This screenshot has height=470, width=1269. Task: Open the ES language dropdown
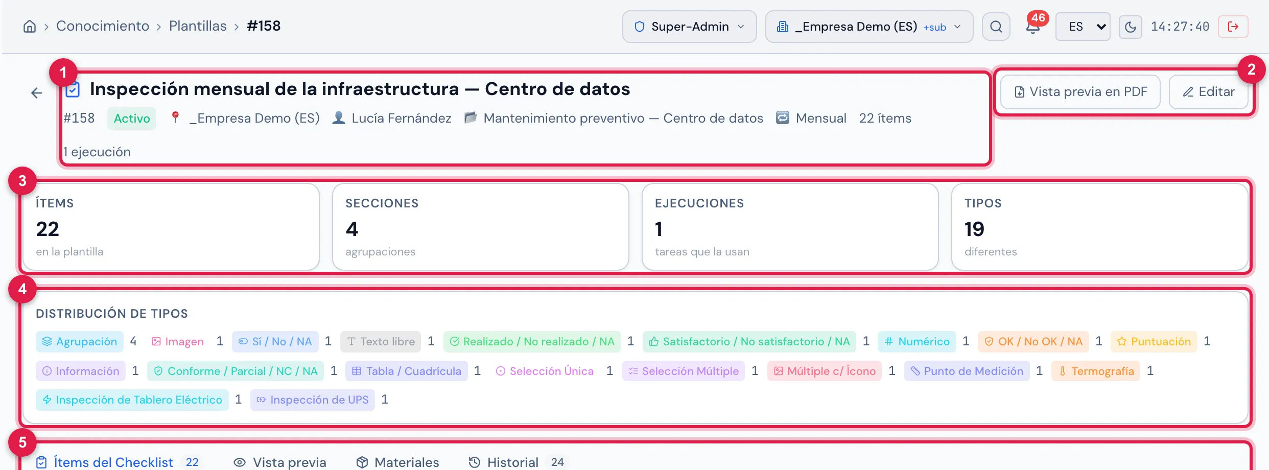[x=1083, y=27]
